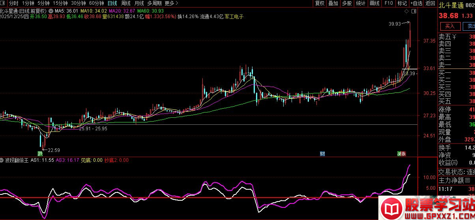Switch to the 周线 weekly chart tab

pos(126,3)
